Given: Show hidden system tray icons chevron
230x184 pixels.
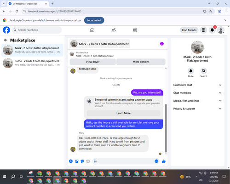Looking at the screenshot, I should [x=196, y=177].
